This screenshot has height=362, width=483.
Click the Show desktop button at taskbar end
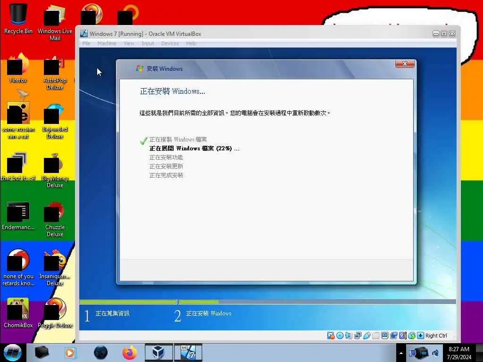pyautogui.click(x=479, y=353)
